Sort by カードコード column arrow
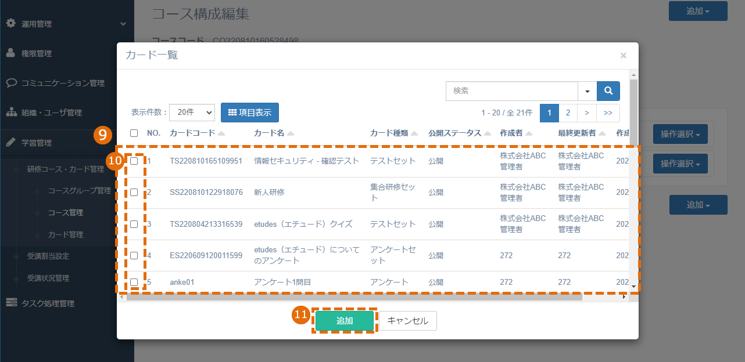 221,133
